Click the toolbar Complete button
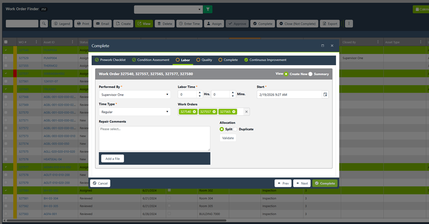The image size is (429, 224). point(262,24)
